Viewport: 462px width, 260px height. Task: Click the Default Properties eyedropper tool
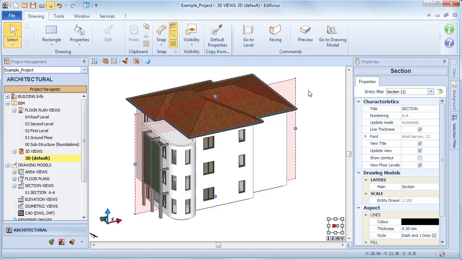(217, 36)
